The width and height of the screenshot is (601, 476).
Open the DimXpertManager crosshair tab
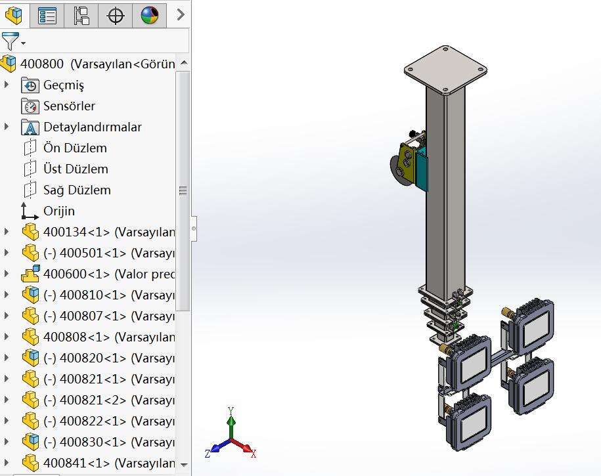(x=116, y=16)
